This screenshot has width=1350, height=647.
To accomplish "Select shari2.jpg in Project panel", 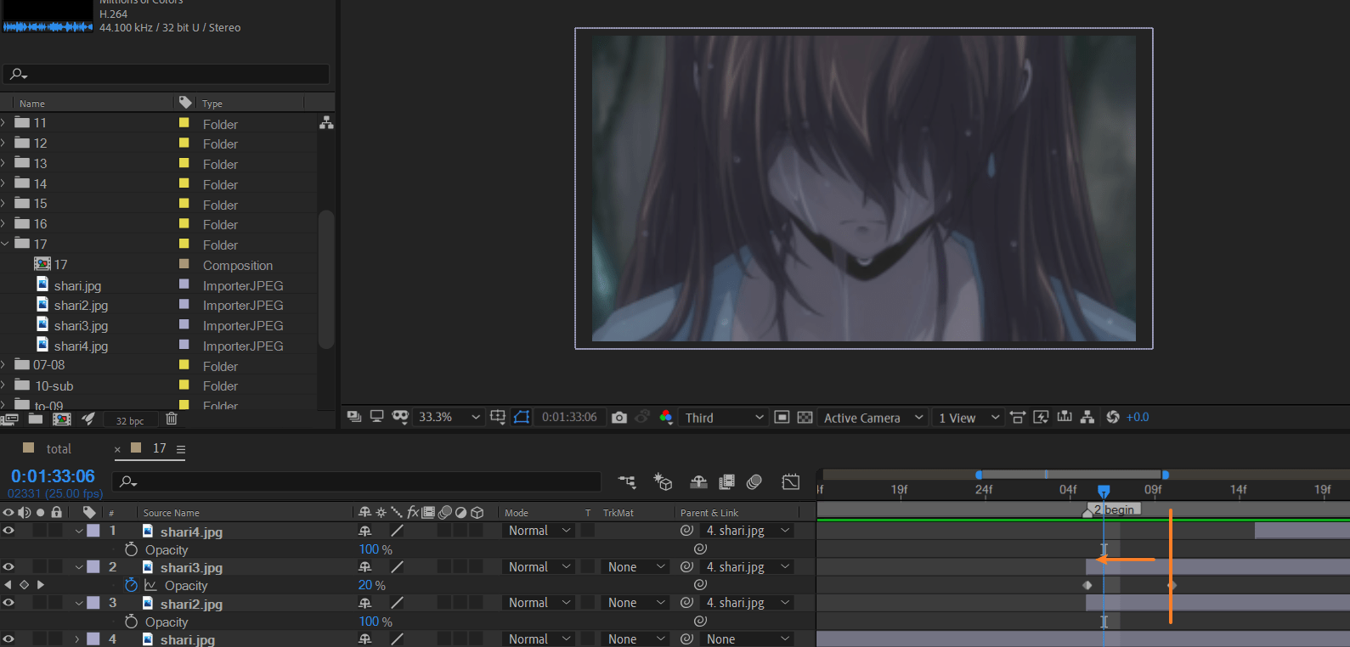I will point(81,306).
